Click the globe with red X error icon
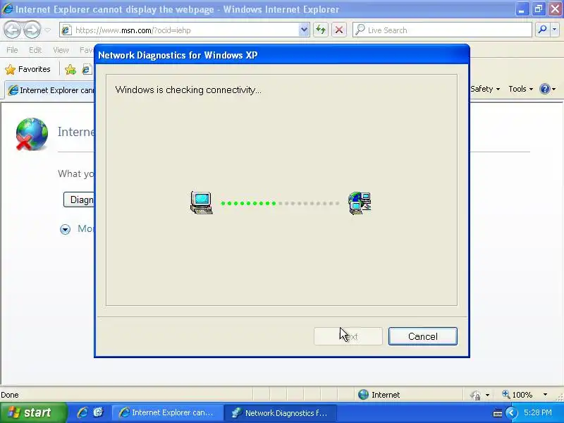Viewport: 564px width, 423px height. [x=31, y=134]
